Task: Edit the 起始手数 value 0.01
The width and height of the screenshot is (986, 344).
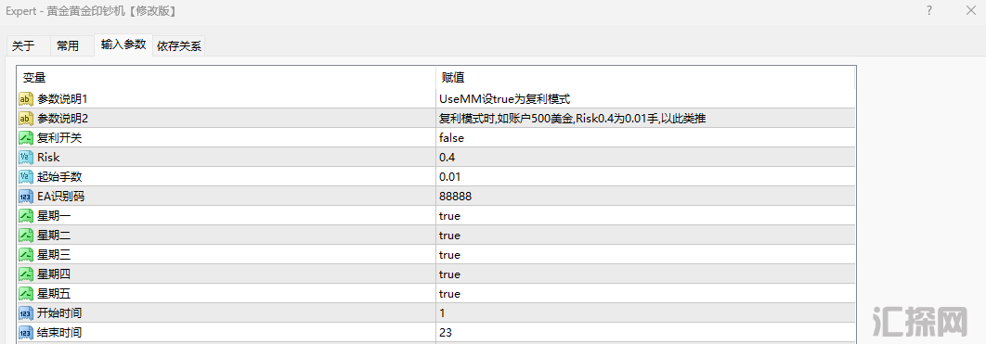Action: point(645,177)
